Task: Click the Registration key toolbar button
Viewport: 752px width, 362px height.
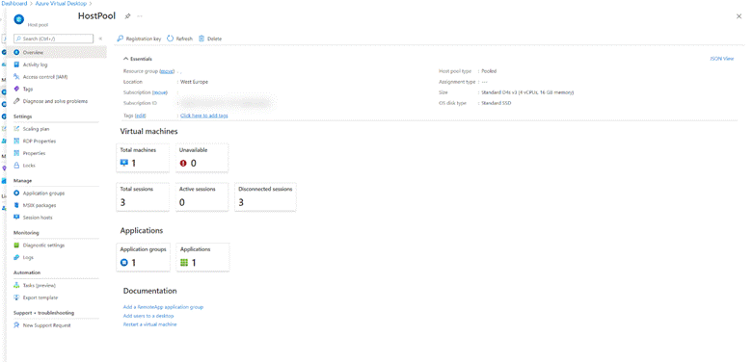Action: pos(139,39)
